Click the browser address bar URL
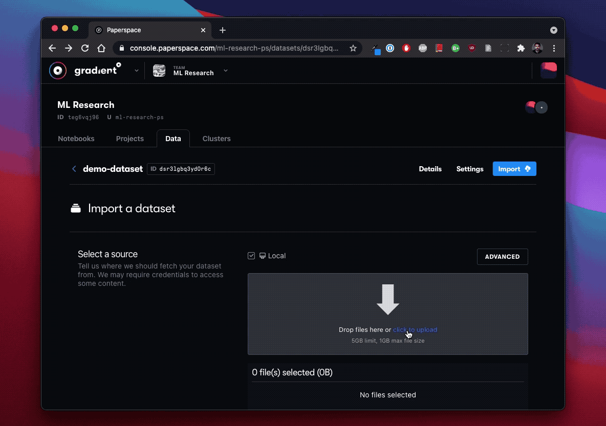Viewport: 606px width, 426px height. 234,48
